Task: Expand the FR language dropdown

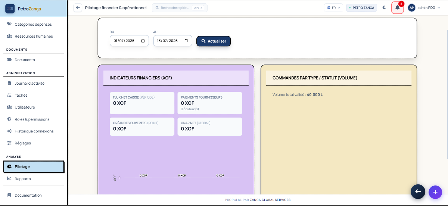Action: [334, 7]
